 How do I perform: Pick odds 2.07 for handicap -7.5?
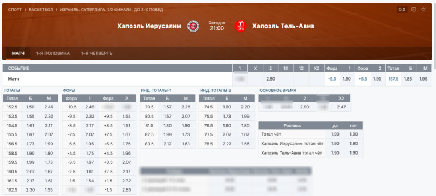[x=89, y=134]
